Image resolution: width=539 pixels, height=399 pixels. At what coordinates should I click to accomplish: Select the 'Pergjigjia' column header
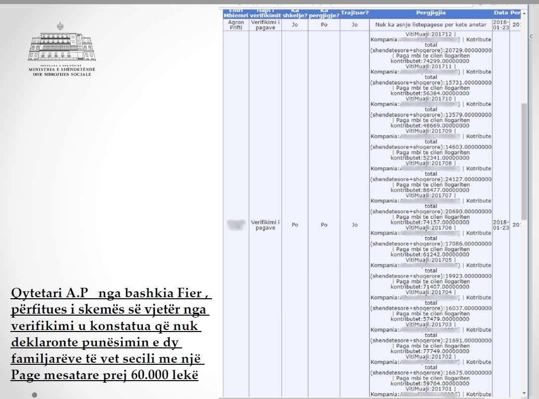(430, 12)
